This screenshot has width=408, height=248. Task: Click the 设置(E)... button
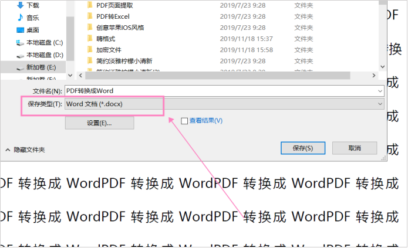pos(99,123)
